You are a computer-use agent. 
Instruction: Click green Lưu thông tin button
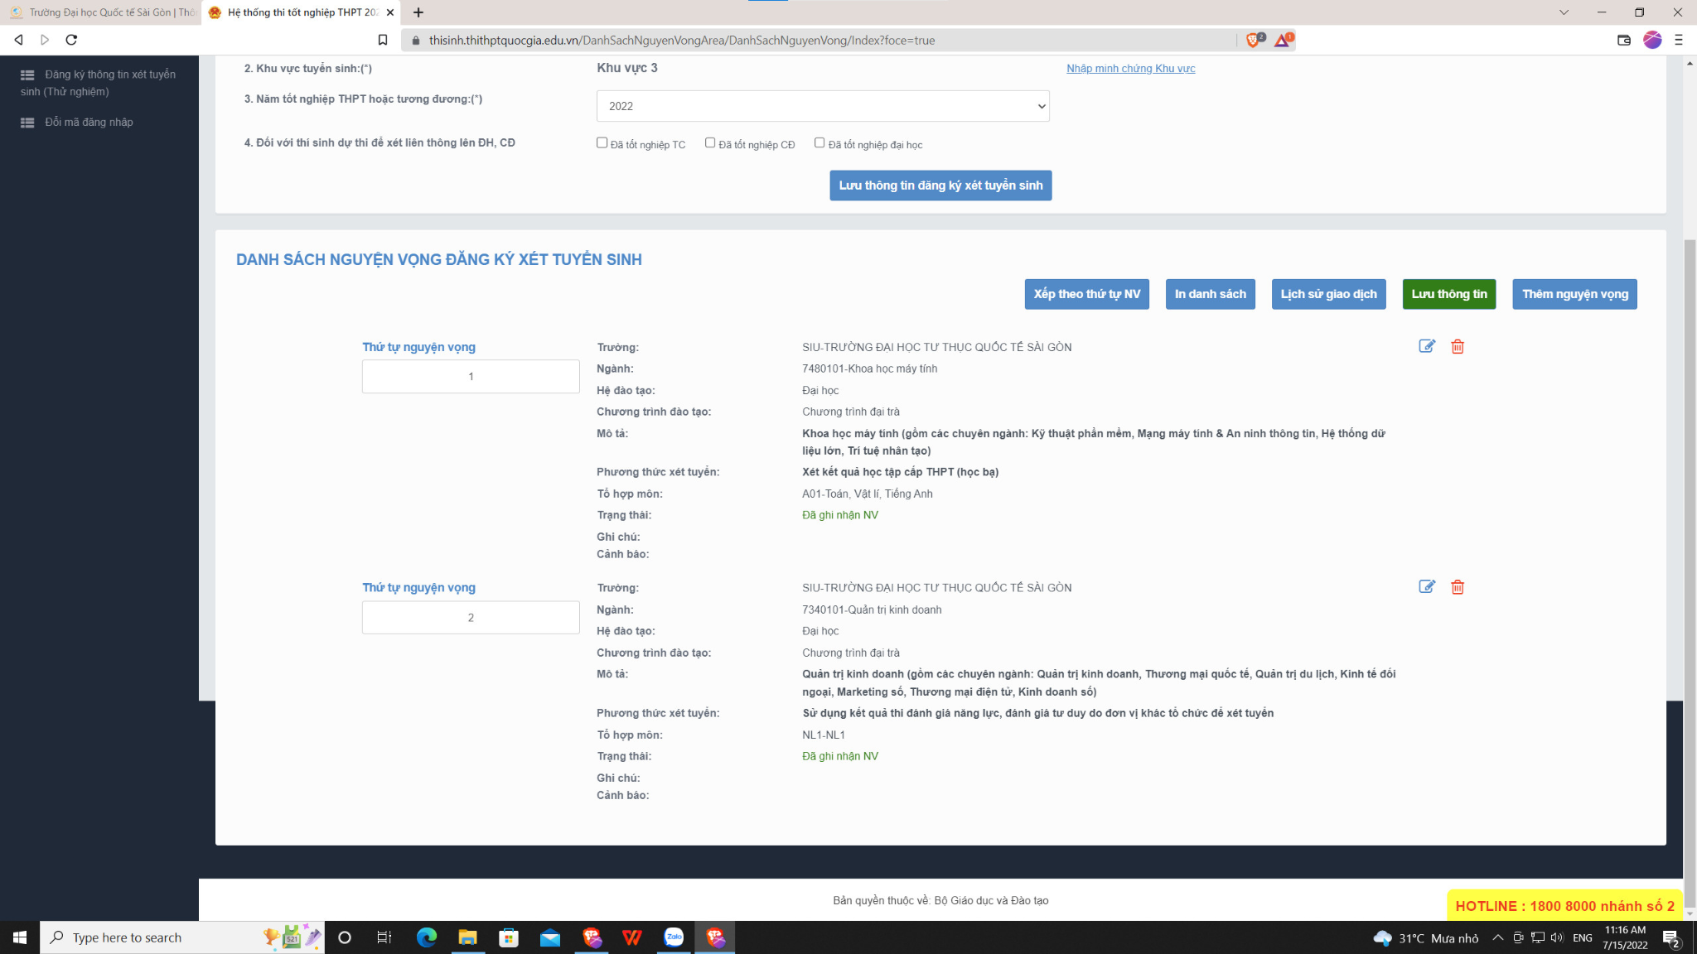coord(1448,294)
